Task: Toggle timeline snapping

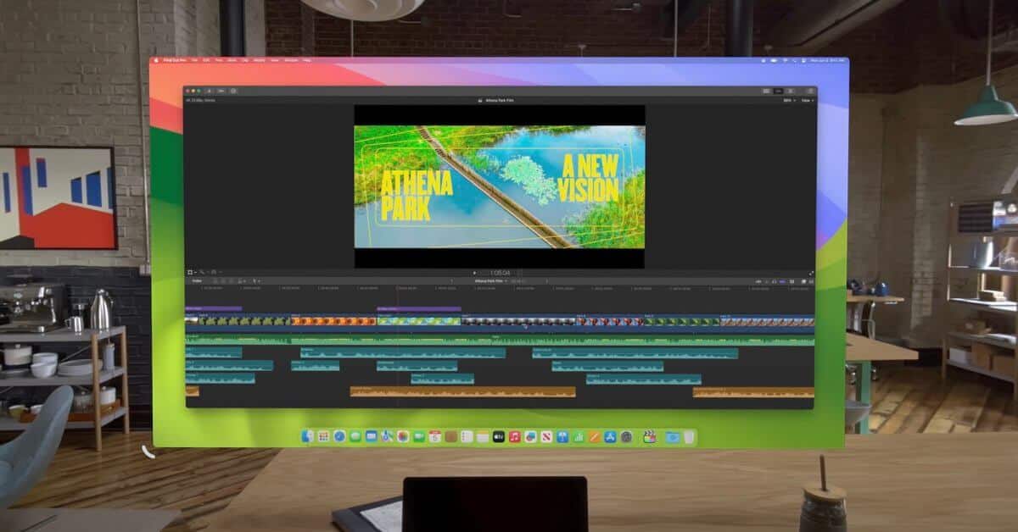Action: (x=781, y=280)
